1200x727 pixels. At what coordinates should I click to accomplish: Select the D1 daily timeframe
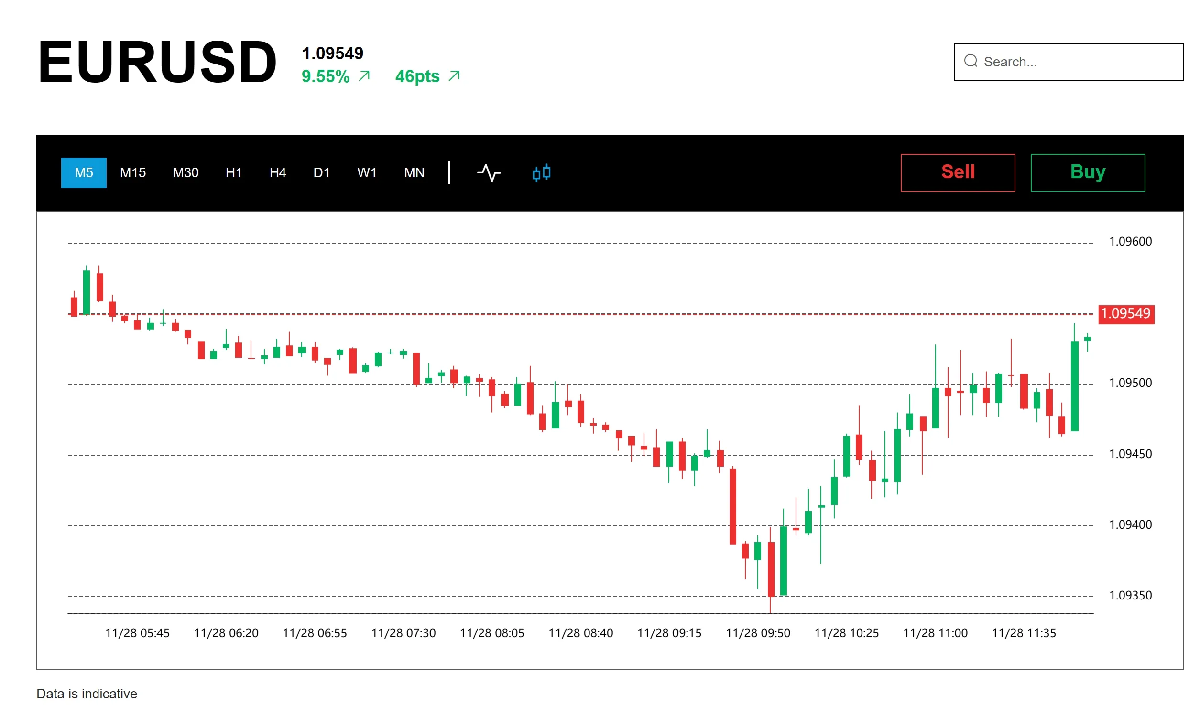click(x=321, y=173)
